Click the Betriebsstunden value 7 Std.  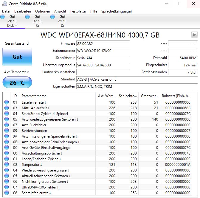click(x=183, y=72)
